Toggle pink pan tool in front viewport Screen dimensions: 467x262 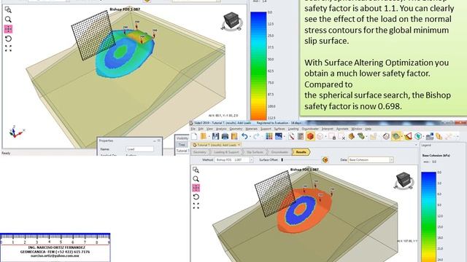coord(196,188)
